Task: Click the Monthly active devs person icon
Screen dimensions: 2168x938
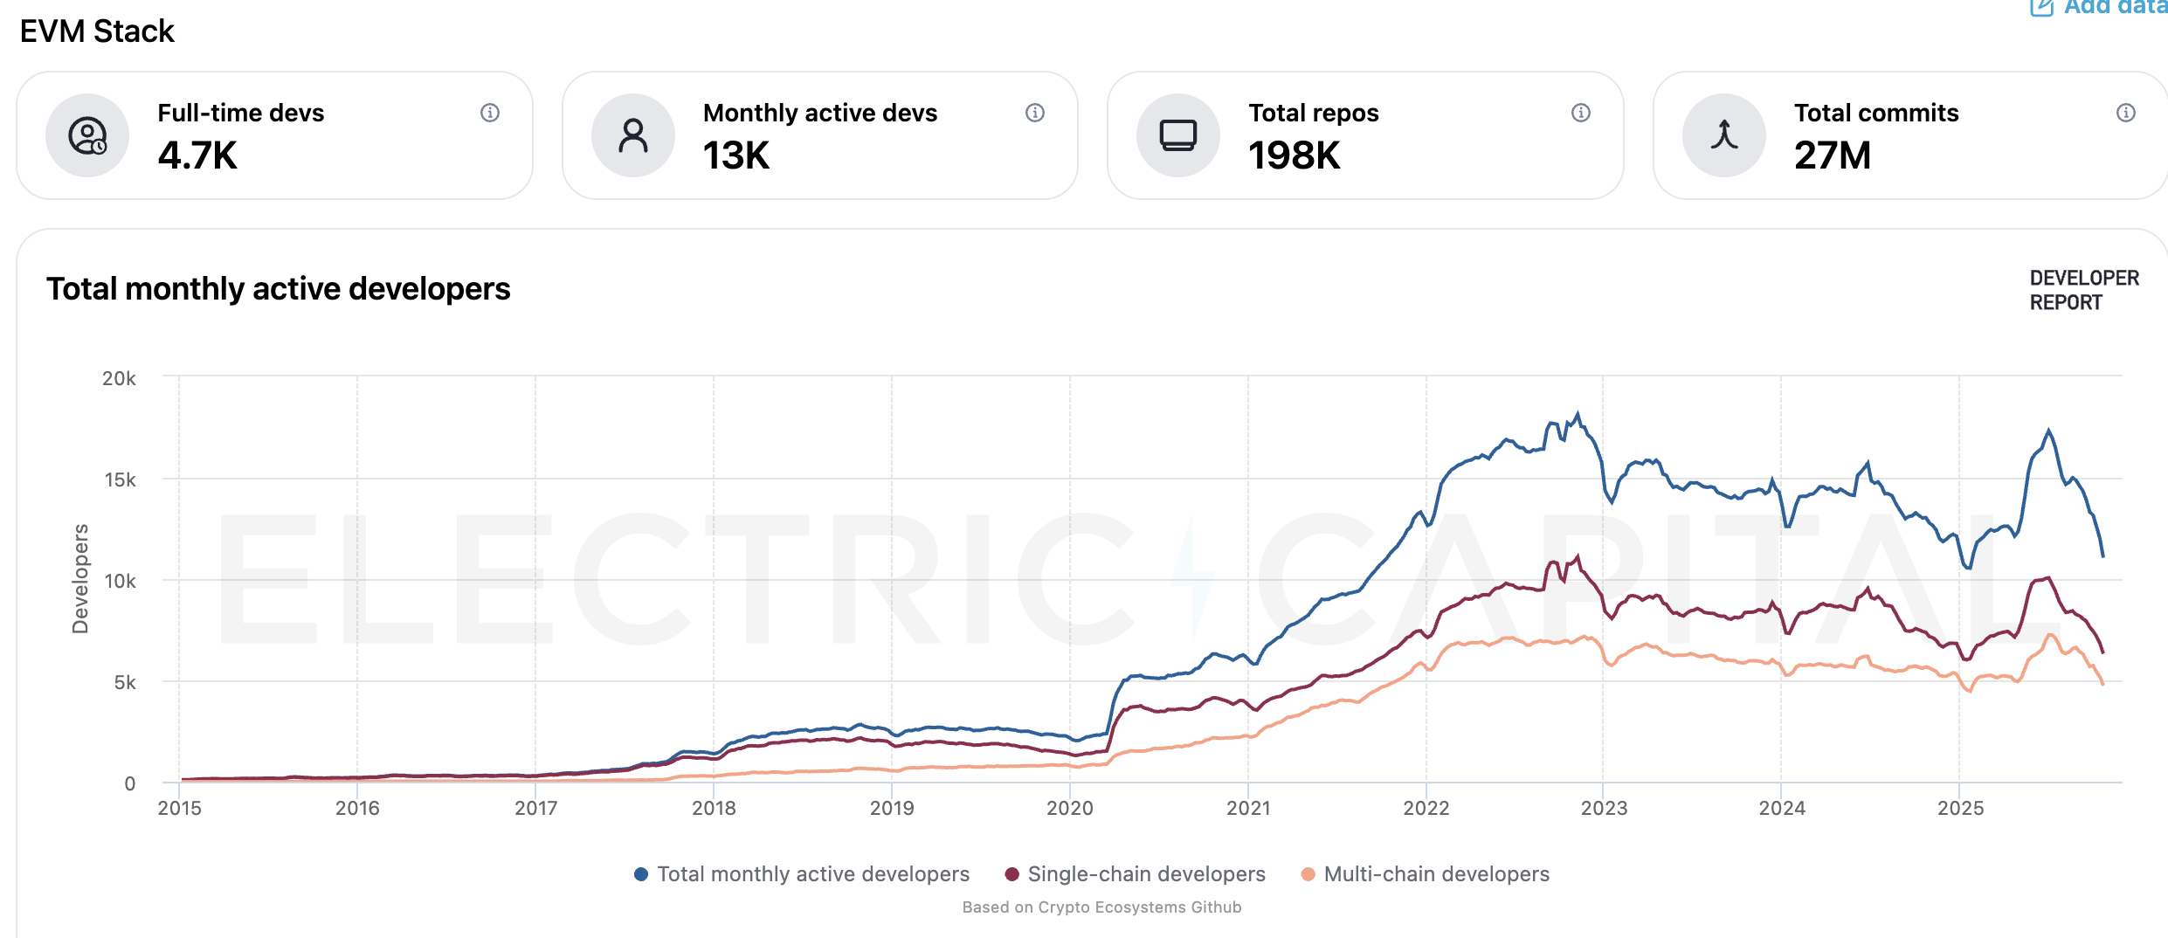Action: click(632, 134)
